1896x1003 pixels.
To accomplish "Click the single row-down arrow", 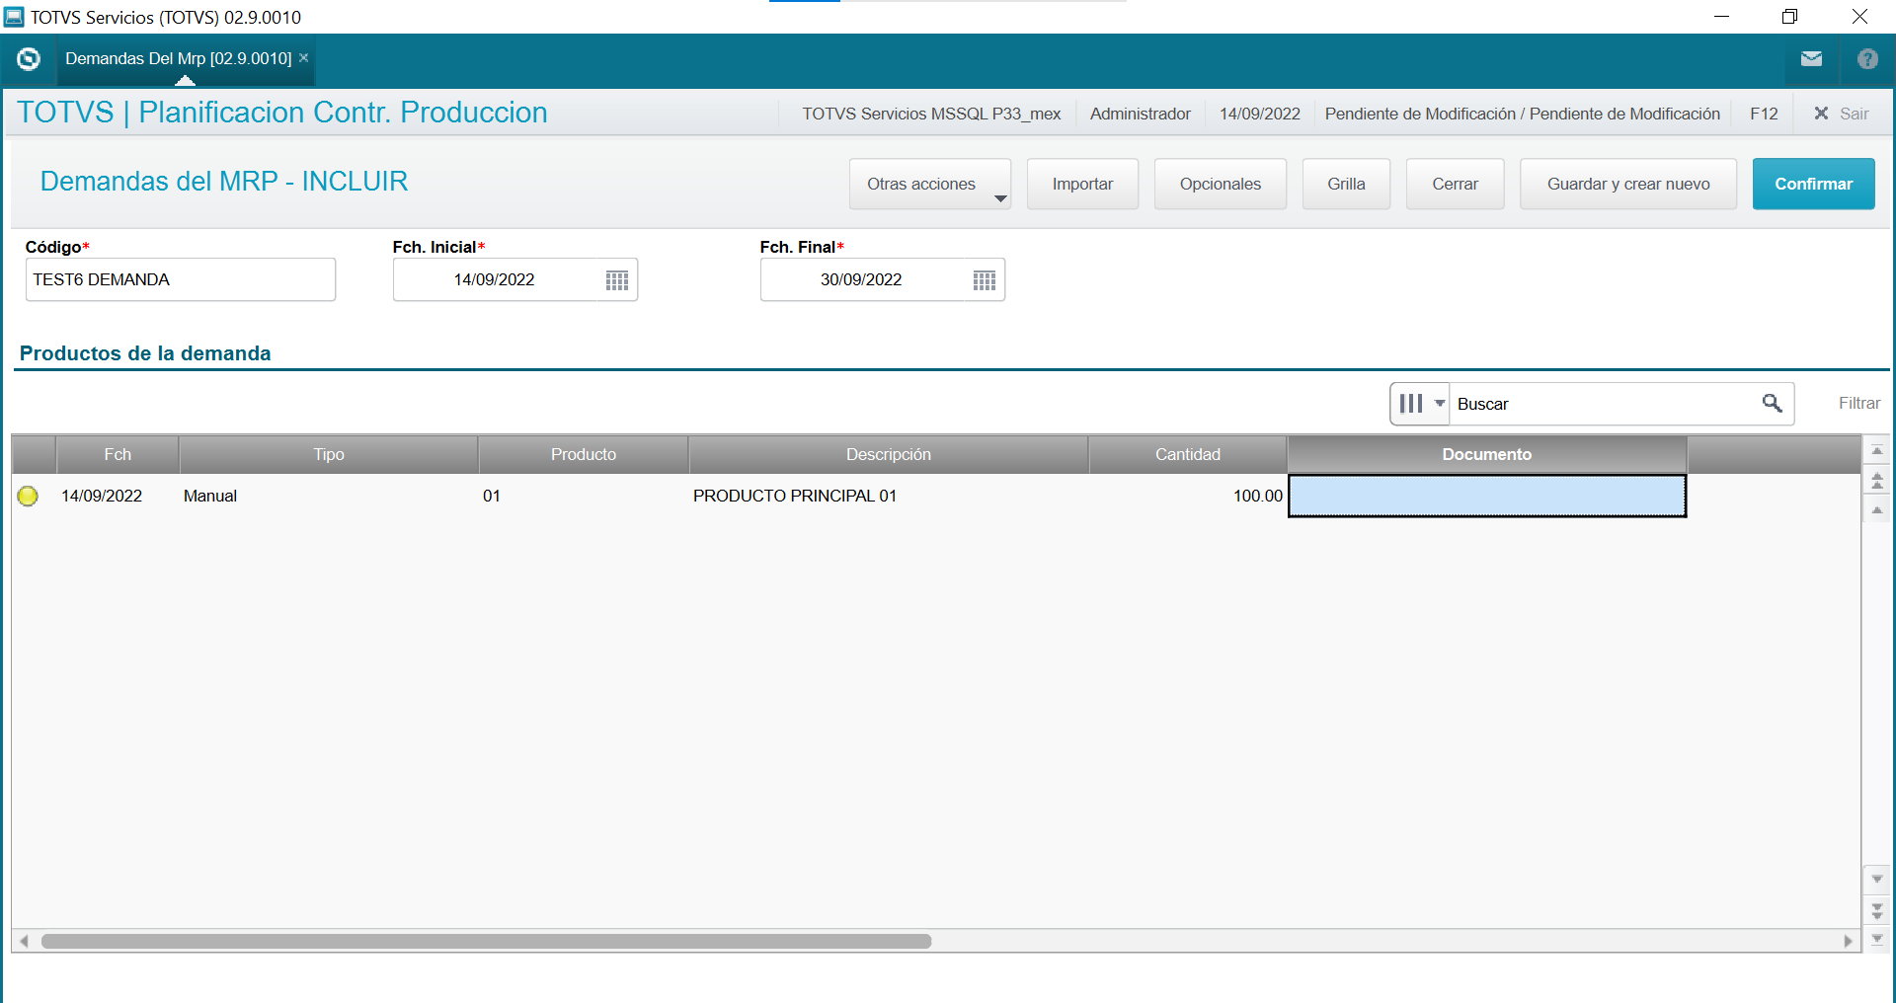I will tap(1877, 879).
